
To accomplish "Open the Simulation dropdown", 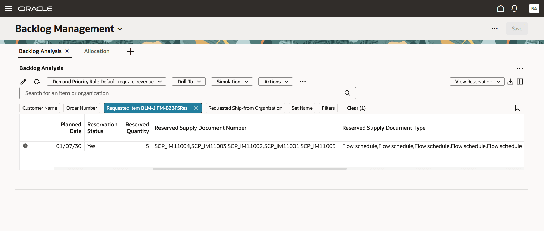I will 232,82.
